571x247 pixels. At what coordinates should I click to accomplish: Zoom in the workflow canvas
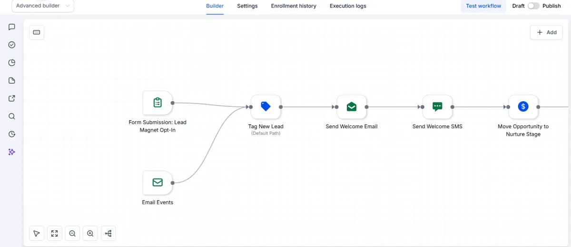[x=90, y=233]
